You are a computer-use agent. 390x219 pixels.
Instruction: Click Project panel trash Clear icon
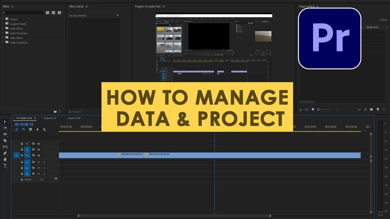coord(384,109)
